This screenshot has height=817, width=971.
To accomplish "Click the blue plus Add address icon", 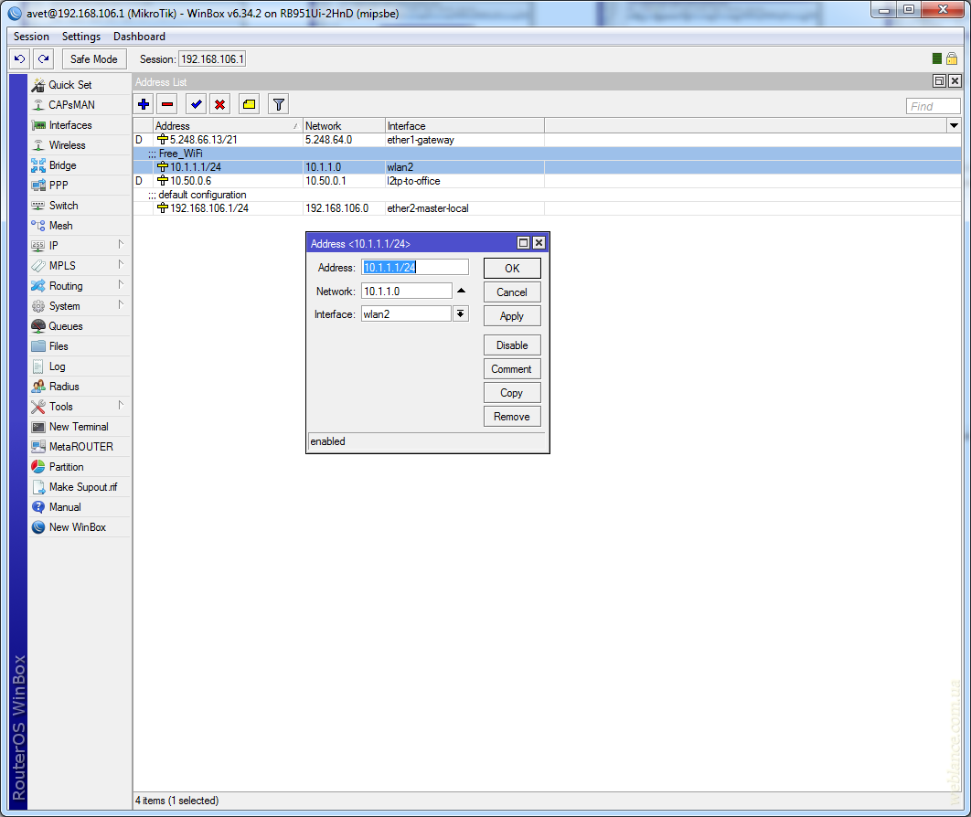I will click(x=144, y=104).
